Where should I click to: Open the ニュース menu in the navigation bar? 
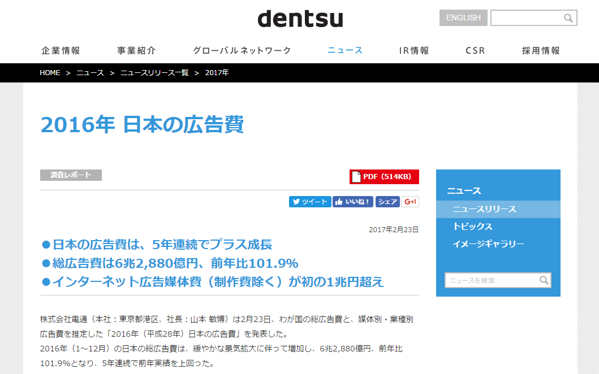coord(345,50)
